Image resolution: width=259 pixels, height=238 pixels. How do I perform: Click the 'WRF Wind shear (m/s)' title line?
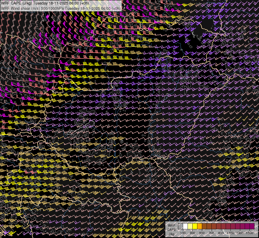pyautogui.click(x=61, y=8)
